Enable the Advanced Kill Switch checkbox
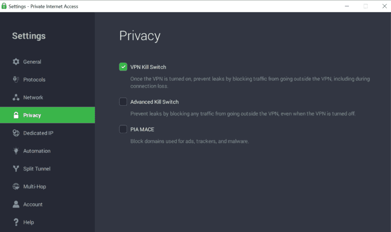This screenshot has height=232, width=391. point(123,102)
